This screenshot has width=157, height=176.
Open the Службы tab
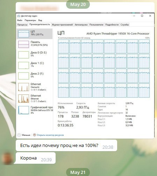click(124, 24)
